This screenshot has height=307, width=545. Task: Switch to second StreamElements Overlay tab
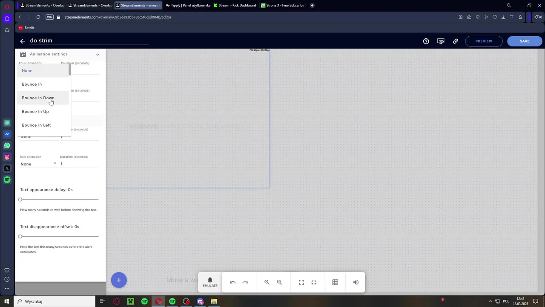coord(89,6)
